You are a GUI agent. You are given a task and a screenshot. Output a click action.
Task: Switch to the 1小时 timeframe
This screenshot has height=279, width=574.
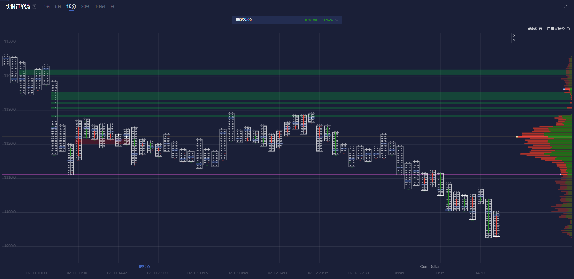tap(100, 7)
